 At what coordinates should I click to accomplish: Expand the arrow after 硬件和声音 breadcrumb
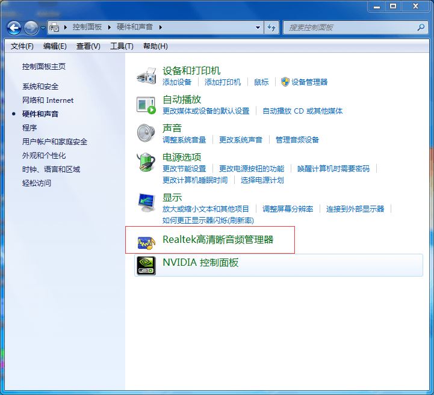click(x=160, y=28)
